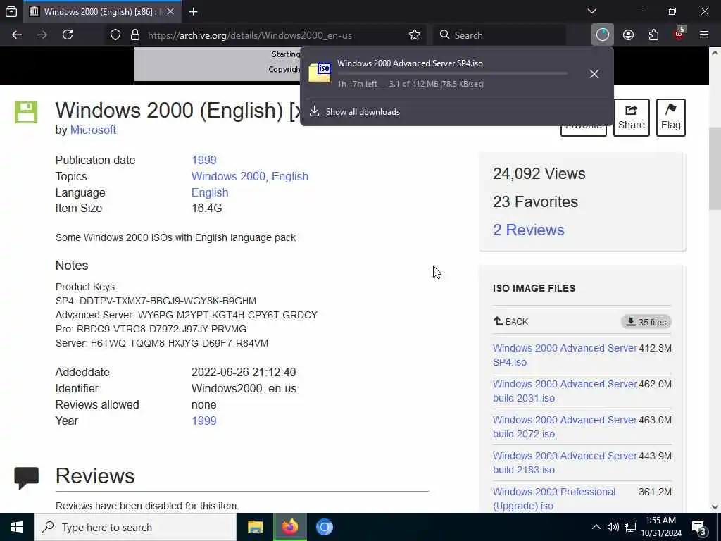
Task: Open the Chromium taskbar icon
Action: click(325, 527)
